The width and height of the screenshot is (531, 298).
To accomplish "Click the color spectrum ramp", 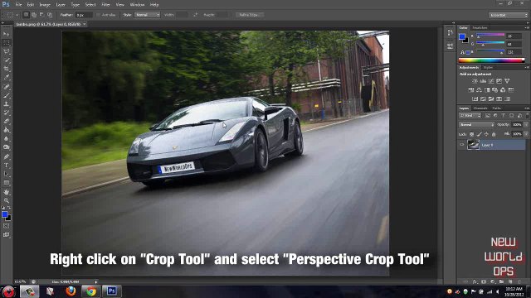I will (491, 60).
